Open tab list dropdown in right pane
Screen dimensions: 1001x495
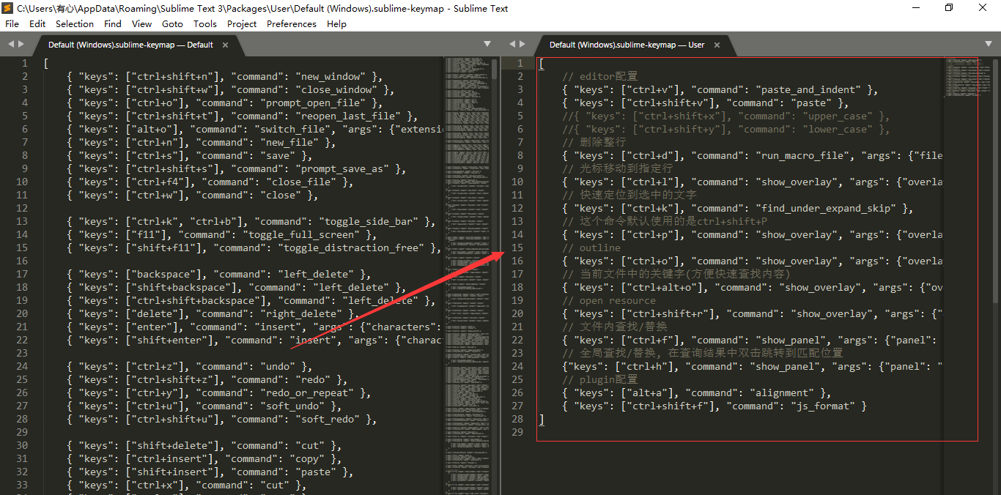click(989, 44)
